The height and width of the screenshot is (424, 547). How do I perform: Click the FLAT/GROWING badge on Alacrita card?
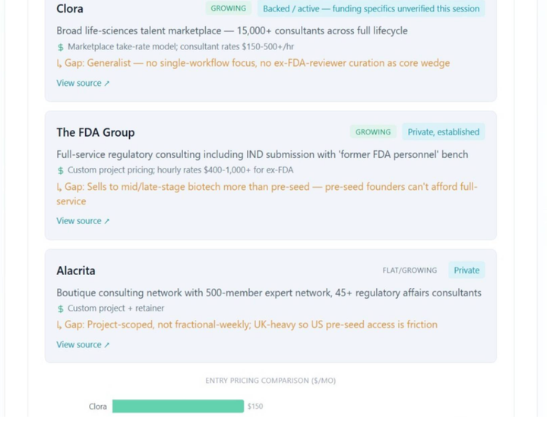[409, 270]
